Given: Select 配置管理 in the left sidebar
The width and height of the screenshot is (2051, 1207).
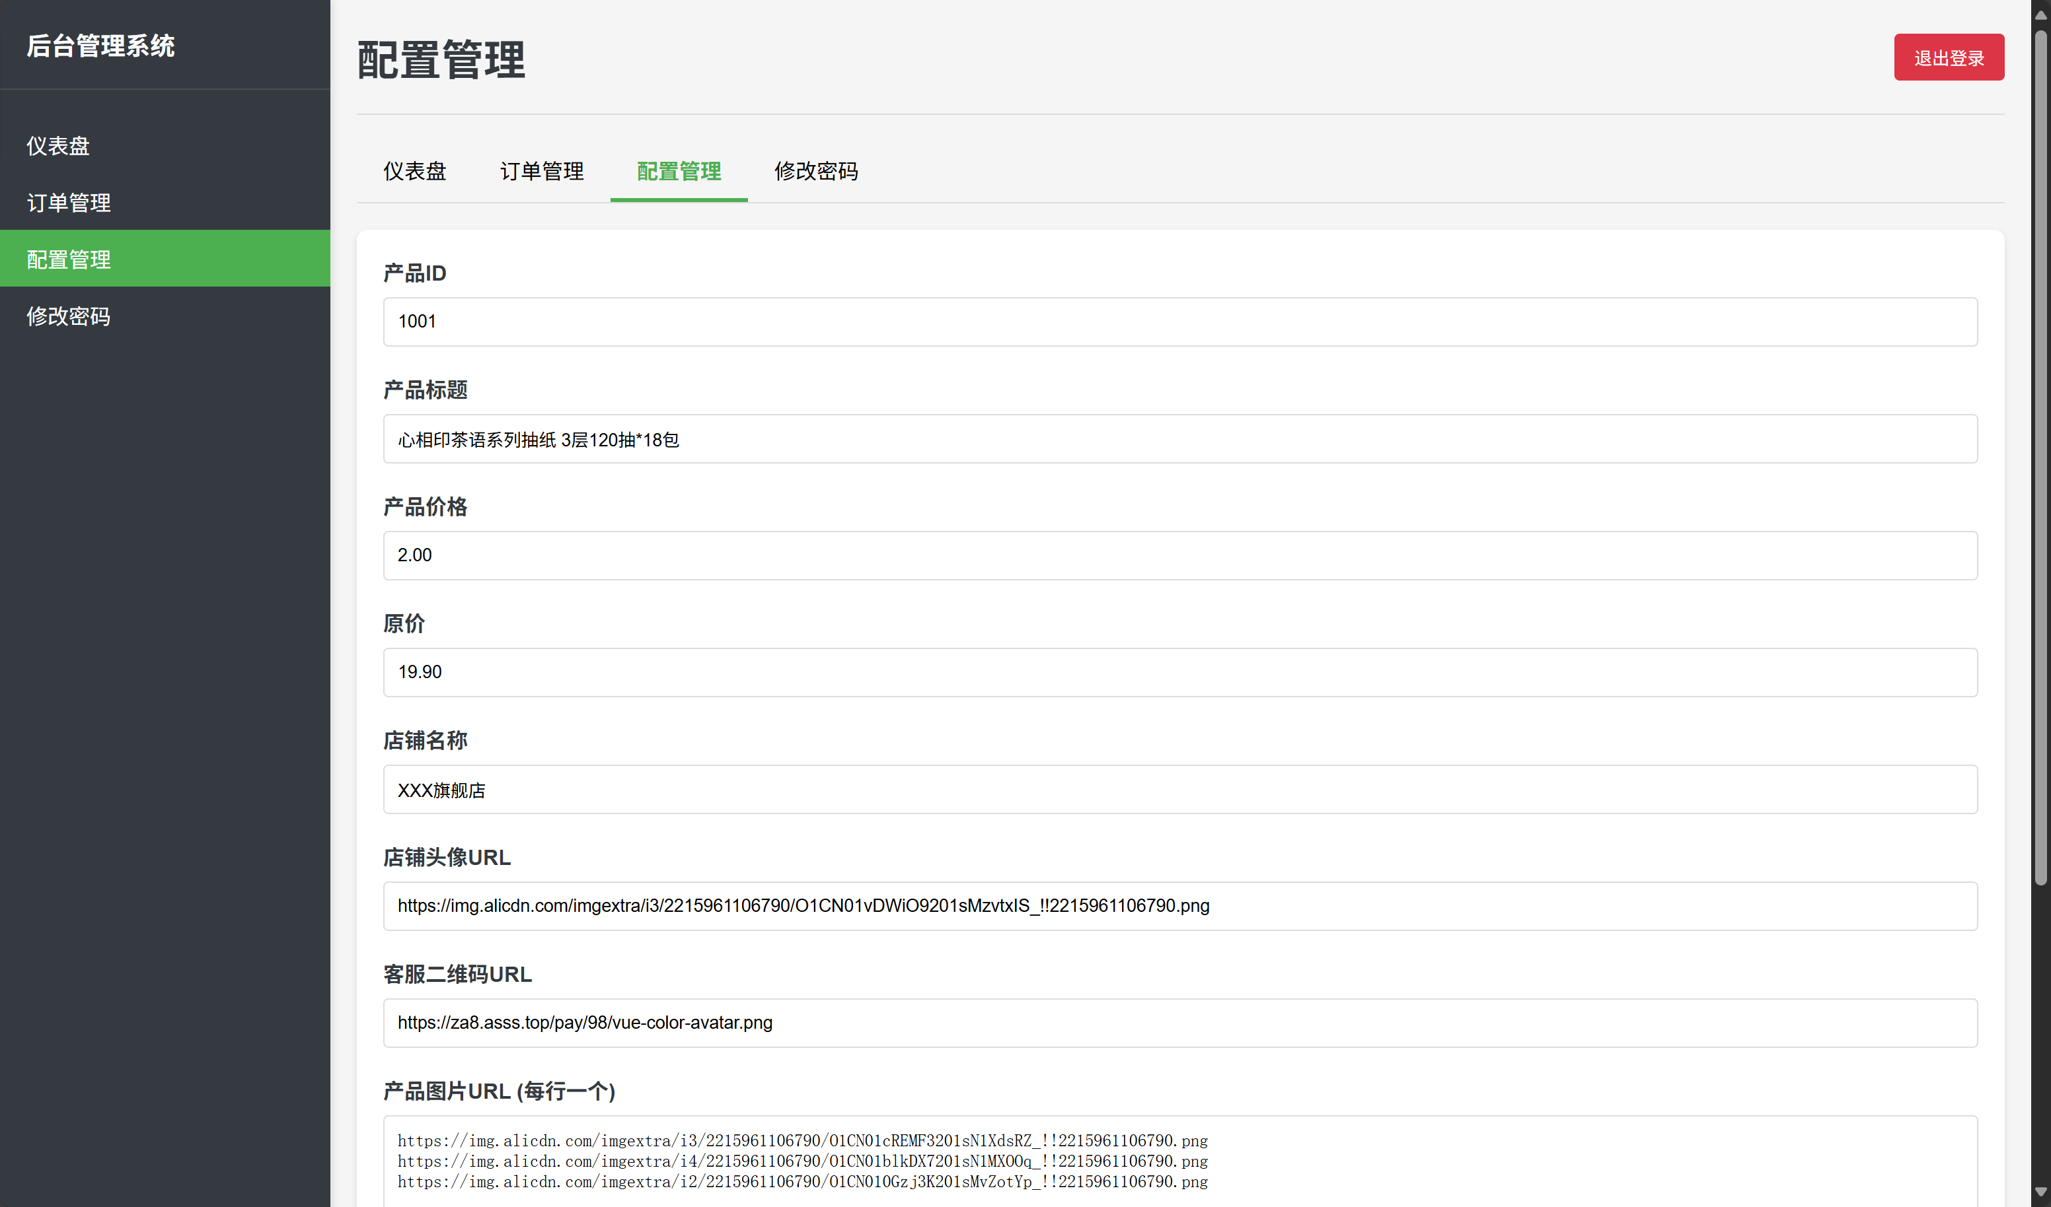Looking at the screenshot, I should pos(165,259).
